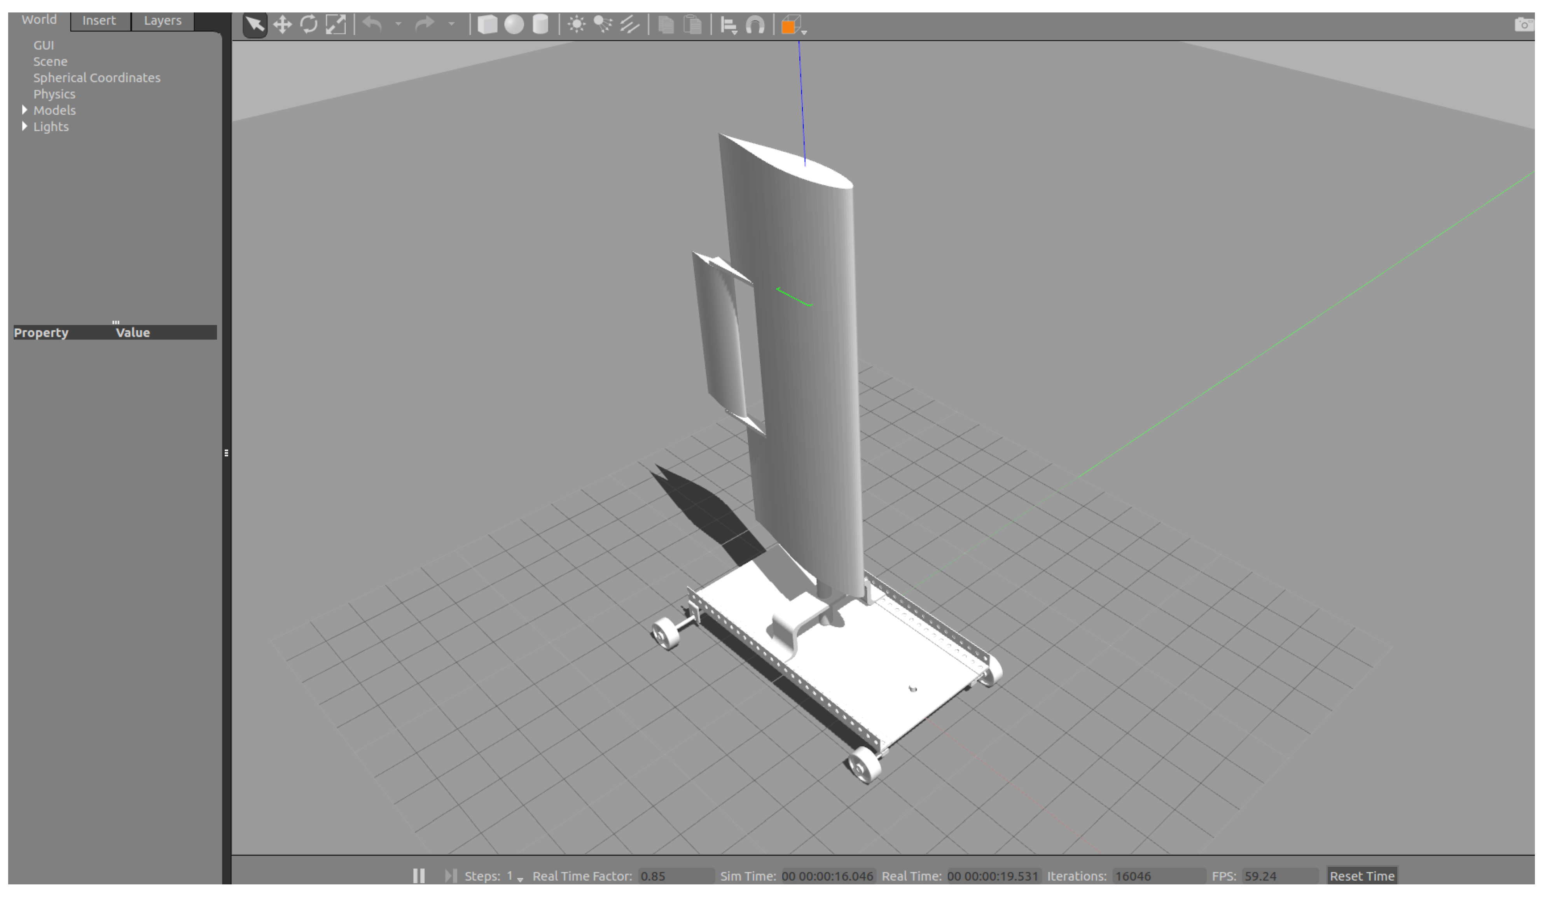
Task: Add a spot light
Action: pyautogui.click(x=603, y=25)
